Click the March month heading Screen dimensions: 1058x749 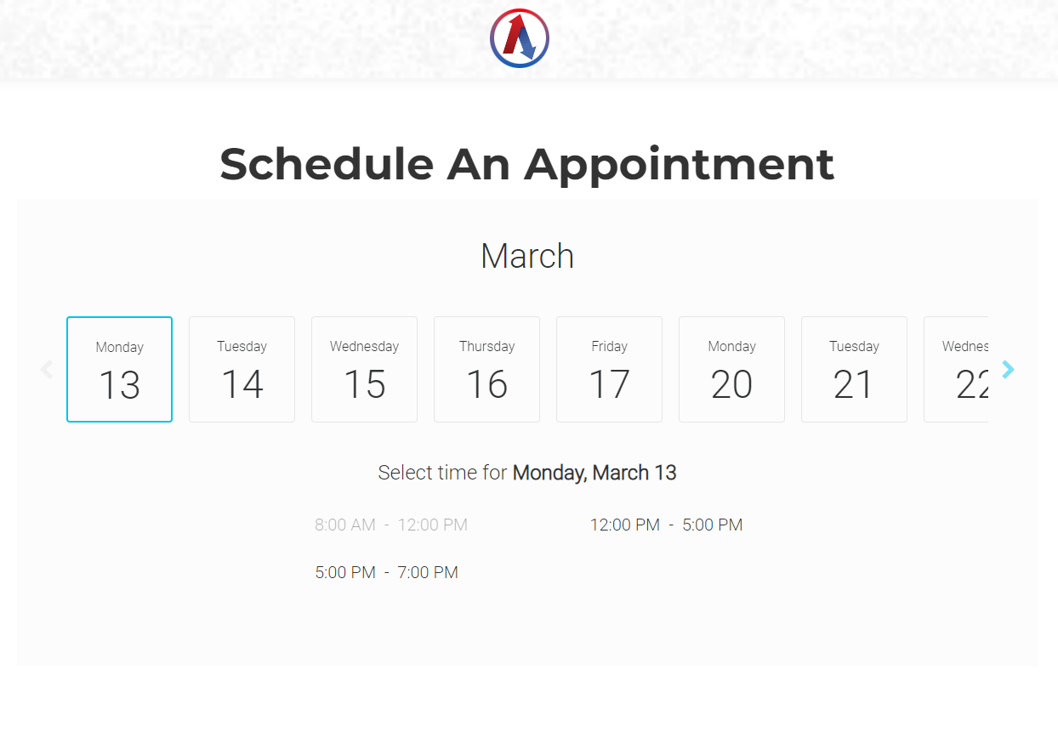click(x=527, y=256)
